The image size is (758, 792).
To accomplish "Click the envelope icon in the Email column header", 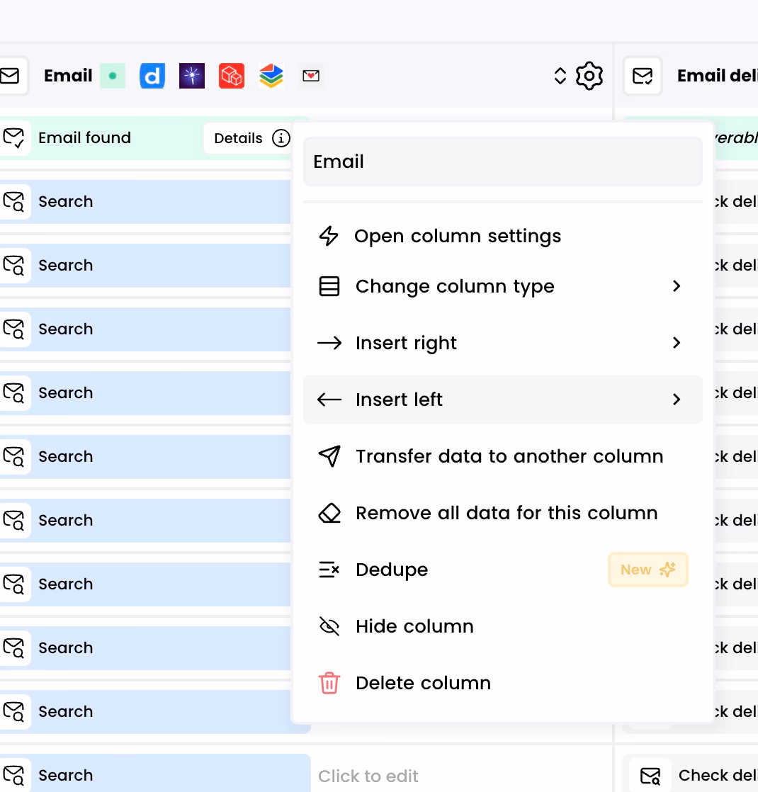I will click(x=10, y=76).
